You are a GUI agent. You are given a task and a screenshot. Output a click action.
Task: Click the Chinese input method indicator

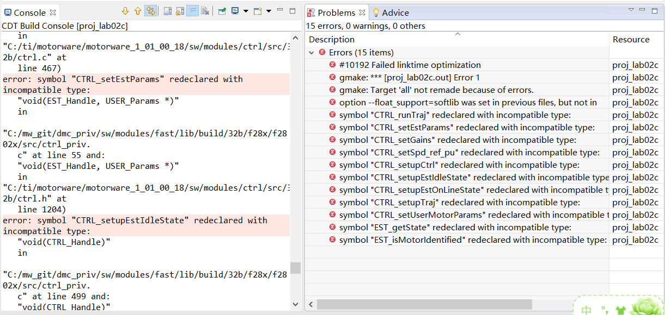point(587,310)
